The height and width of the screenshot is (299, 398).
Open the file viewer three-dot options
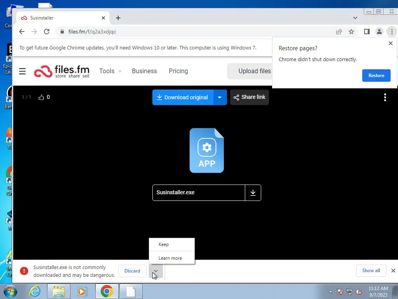[385, 97]
